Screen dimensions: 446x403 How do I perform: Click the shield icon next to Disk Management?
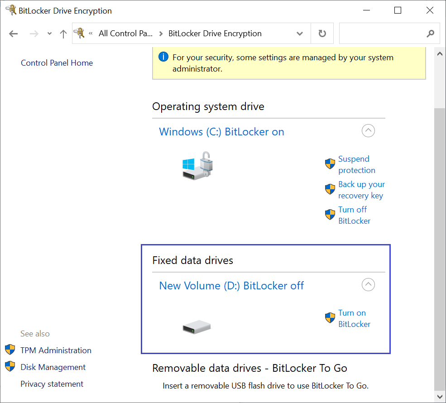point(10,366)
